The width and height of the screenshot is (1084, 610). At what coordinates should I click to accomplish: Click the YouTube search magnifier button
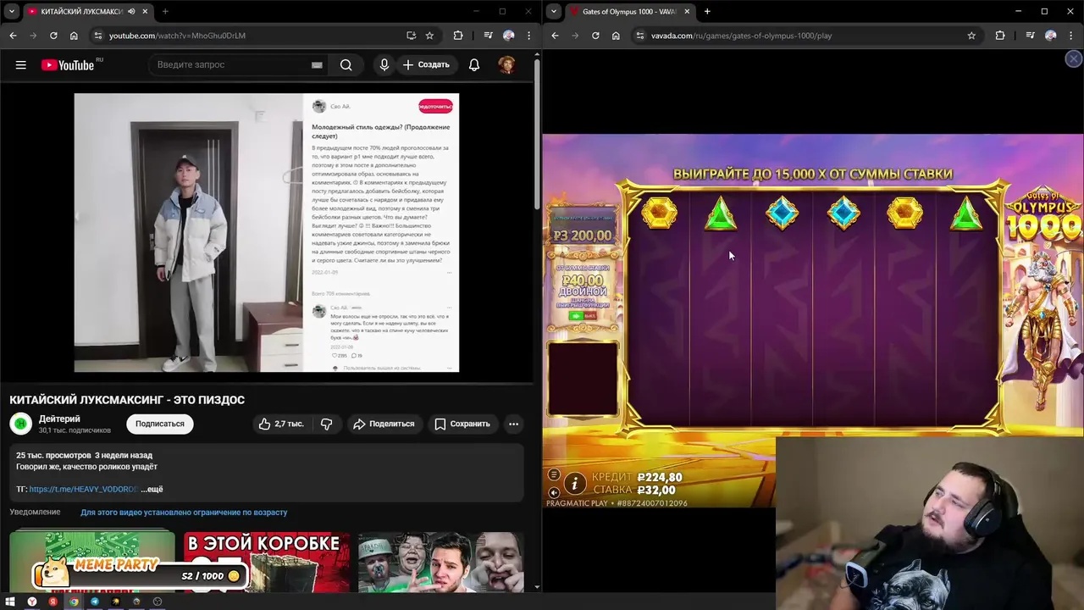346,65
